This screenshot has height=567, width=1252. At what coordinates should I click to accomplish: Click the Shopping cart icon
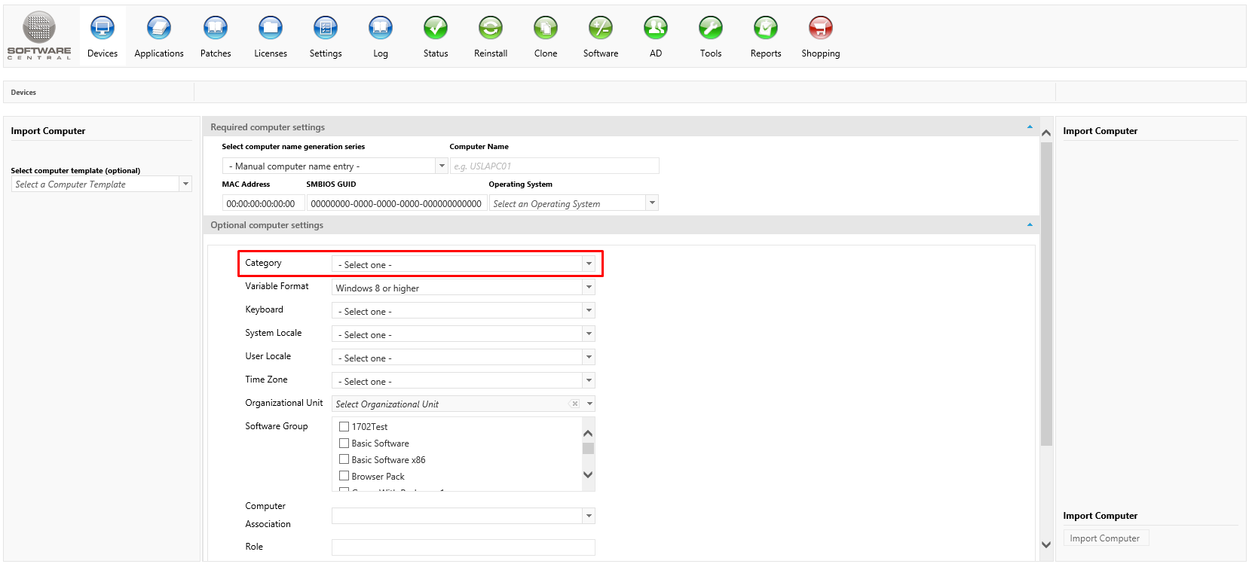pyautogui.click(x=820, y=29)
